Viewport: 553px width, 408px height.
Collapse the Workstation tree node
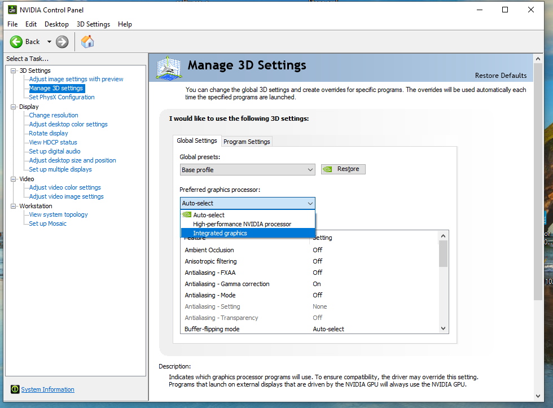[14, 206]
